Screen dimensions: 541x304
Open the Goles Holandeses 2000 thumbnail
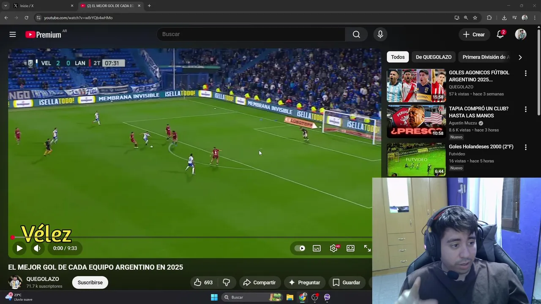[x=416, y=159]
